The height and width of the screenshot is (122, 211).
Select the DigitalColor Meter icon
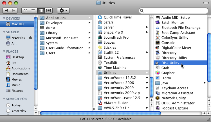pyautogui.click(x=158, y=48)
